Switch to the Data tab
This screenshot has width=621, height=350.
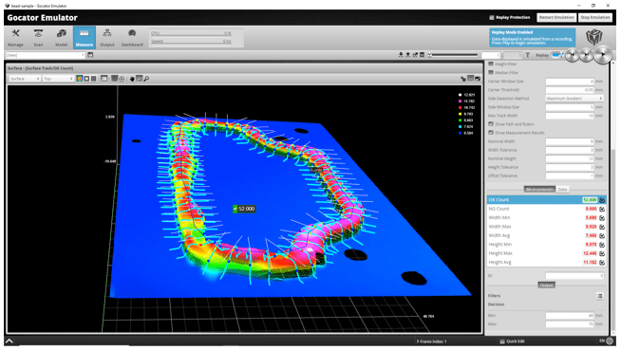point(562,190)
